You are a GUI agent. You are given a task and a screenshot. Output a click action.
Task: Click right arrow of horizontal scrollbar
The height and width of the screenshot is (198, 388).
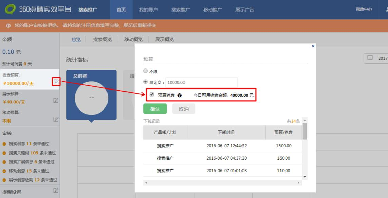click(x=299, y=183)
